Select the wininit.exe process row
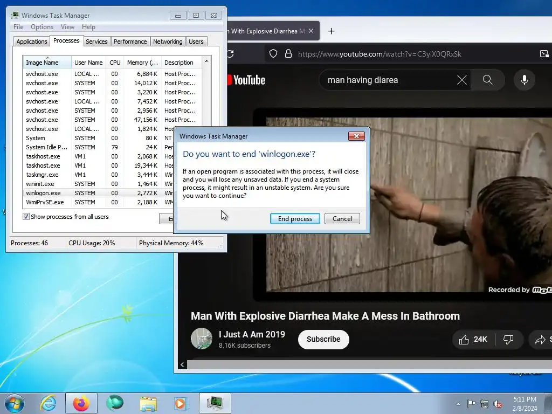This screenshot has height=414, width=552. click(99, 184)
